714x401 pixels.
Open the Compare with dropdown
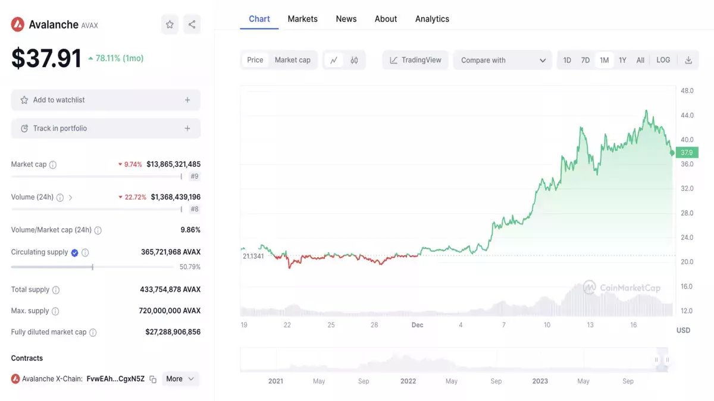(502, 60)
